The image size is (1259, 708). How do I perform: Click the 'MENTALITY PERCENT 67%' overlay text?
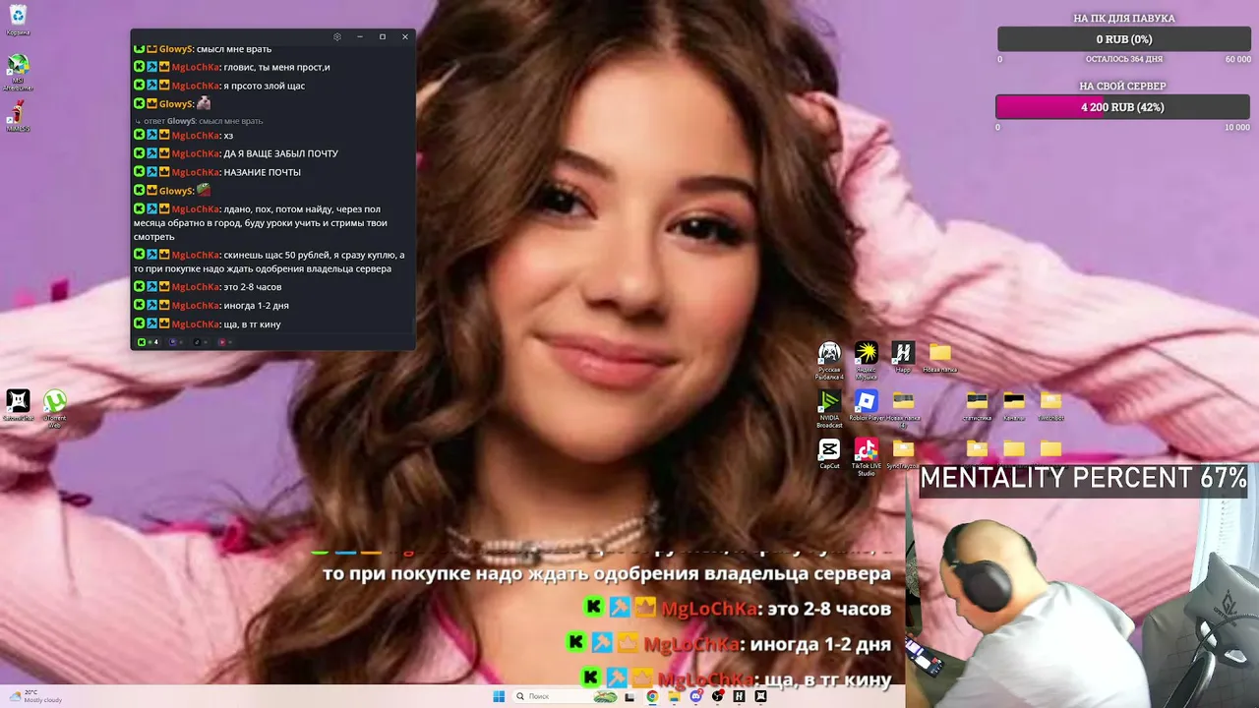pyautogui.click(x=1084, y=479)
